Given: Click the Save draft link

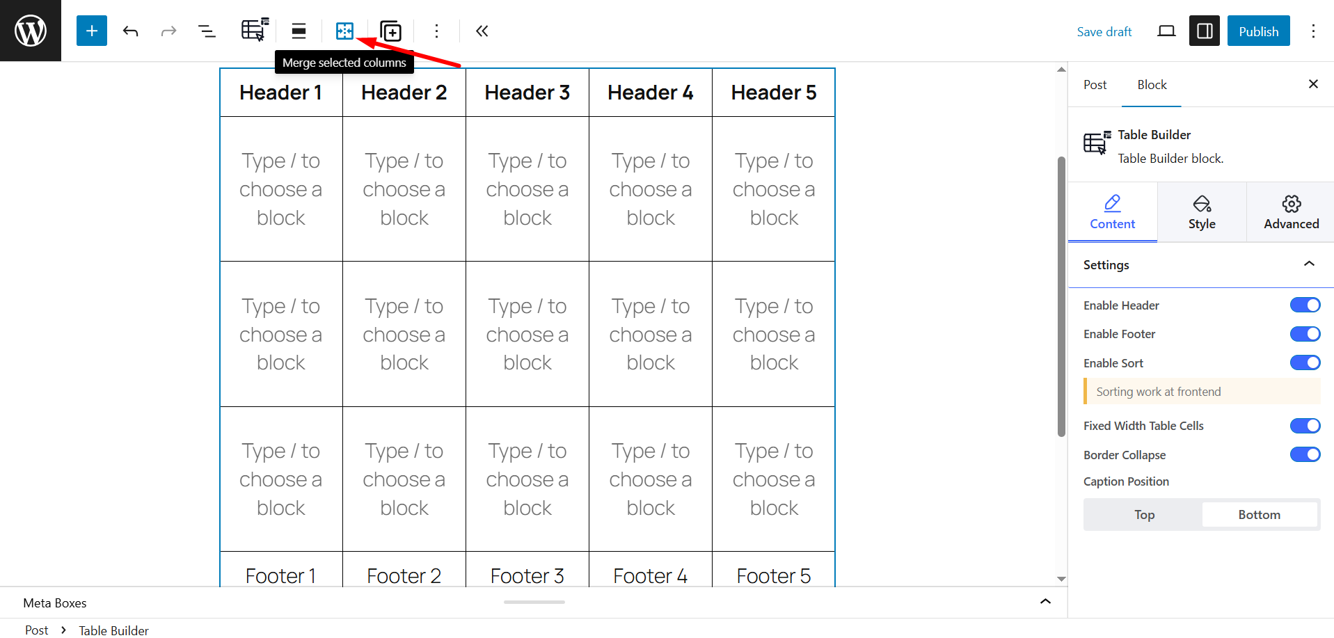Looking at the screenshot, I should [x=1104, y=31].
